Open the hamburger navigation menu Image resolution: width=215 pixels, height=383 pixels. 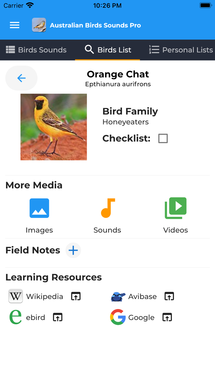point(14,25)
